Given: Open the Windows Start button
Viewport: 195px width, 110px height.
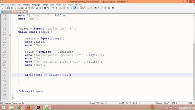Looking at the screenshot, I should [3, 107].
